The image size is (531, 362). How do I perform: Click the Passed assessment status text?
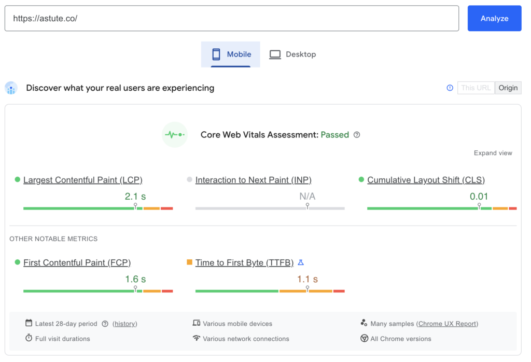[334, 135]
